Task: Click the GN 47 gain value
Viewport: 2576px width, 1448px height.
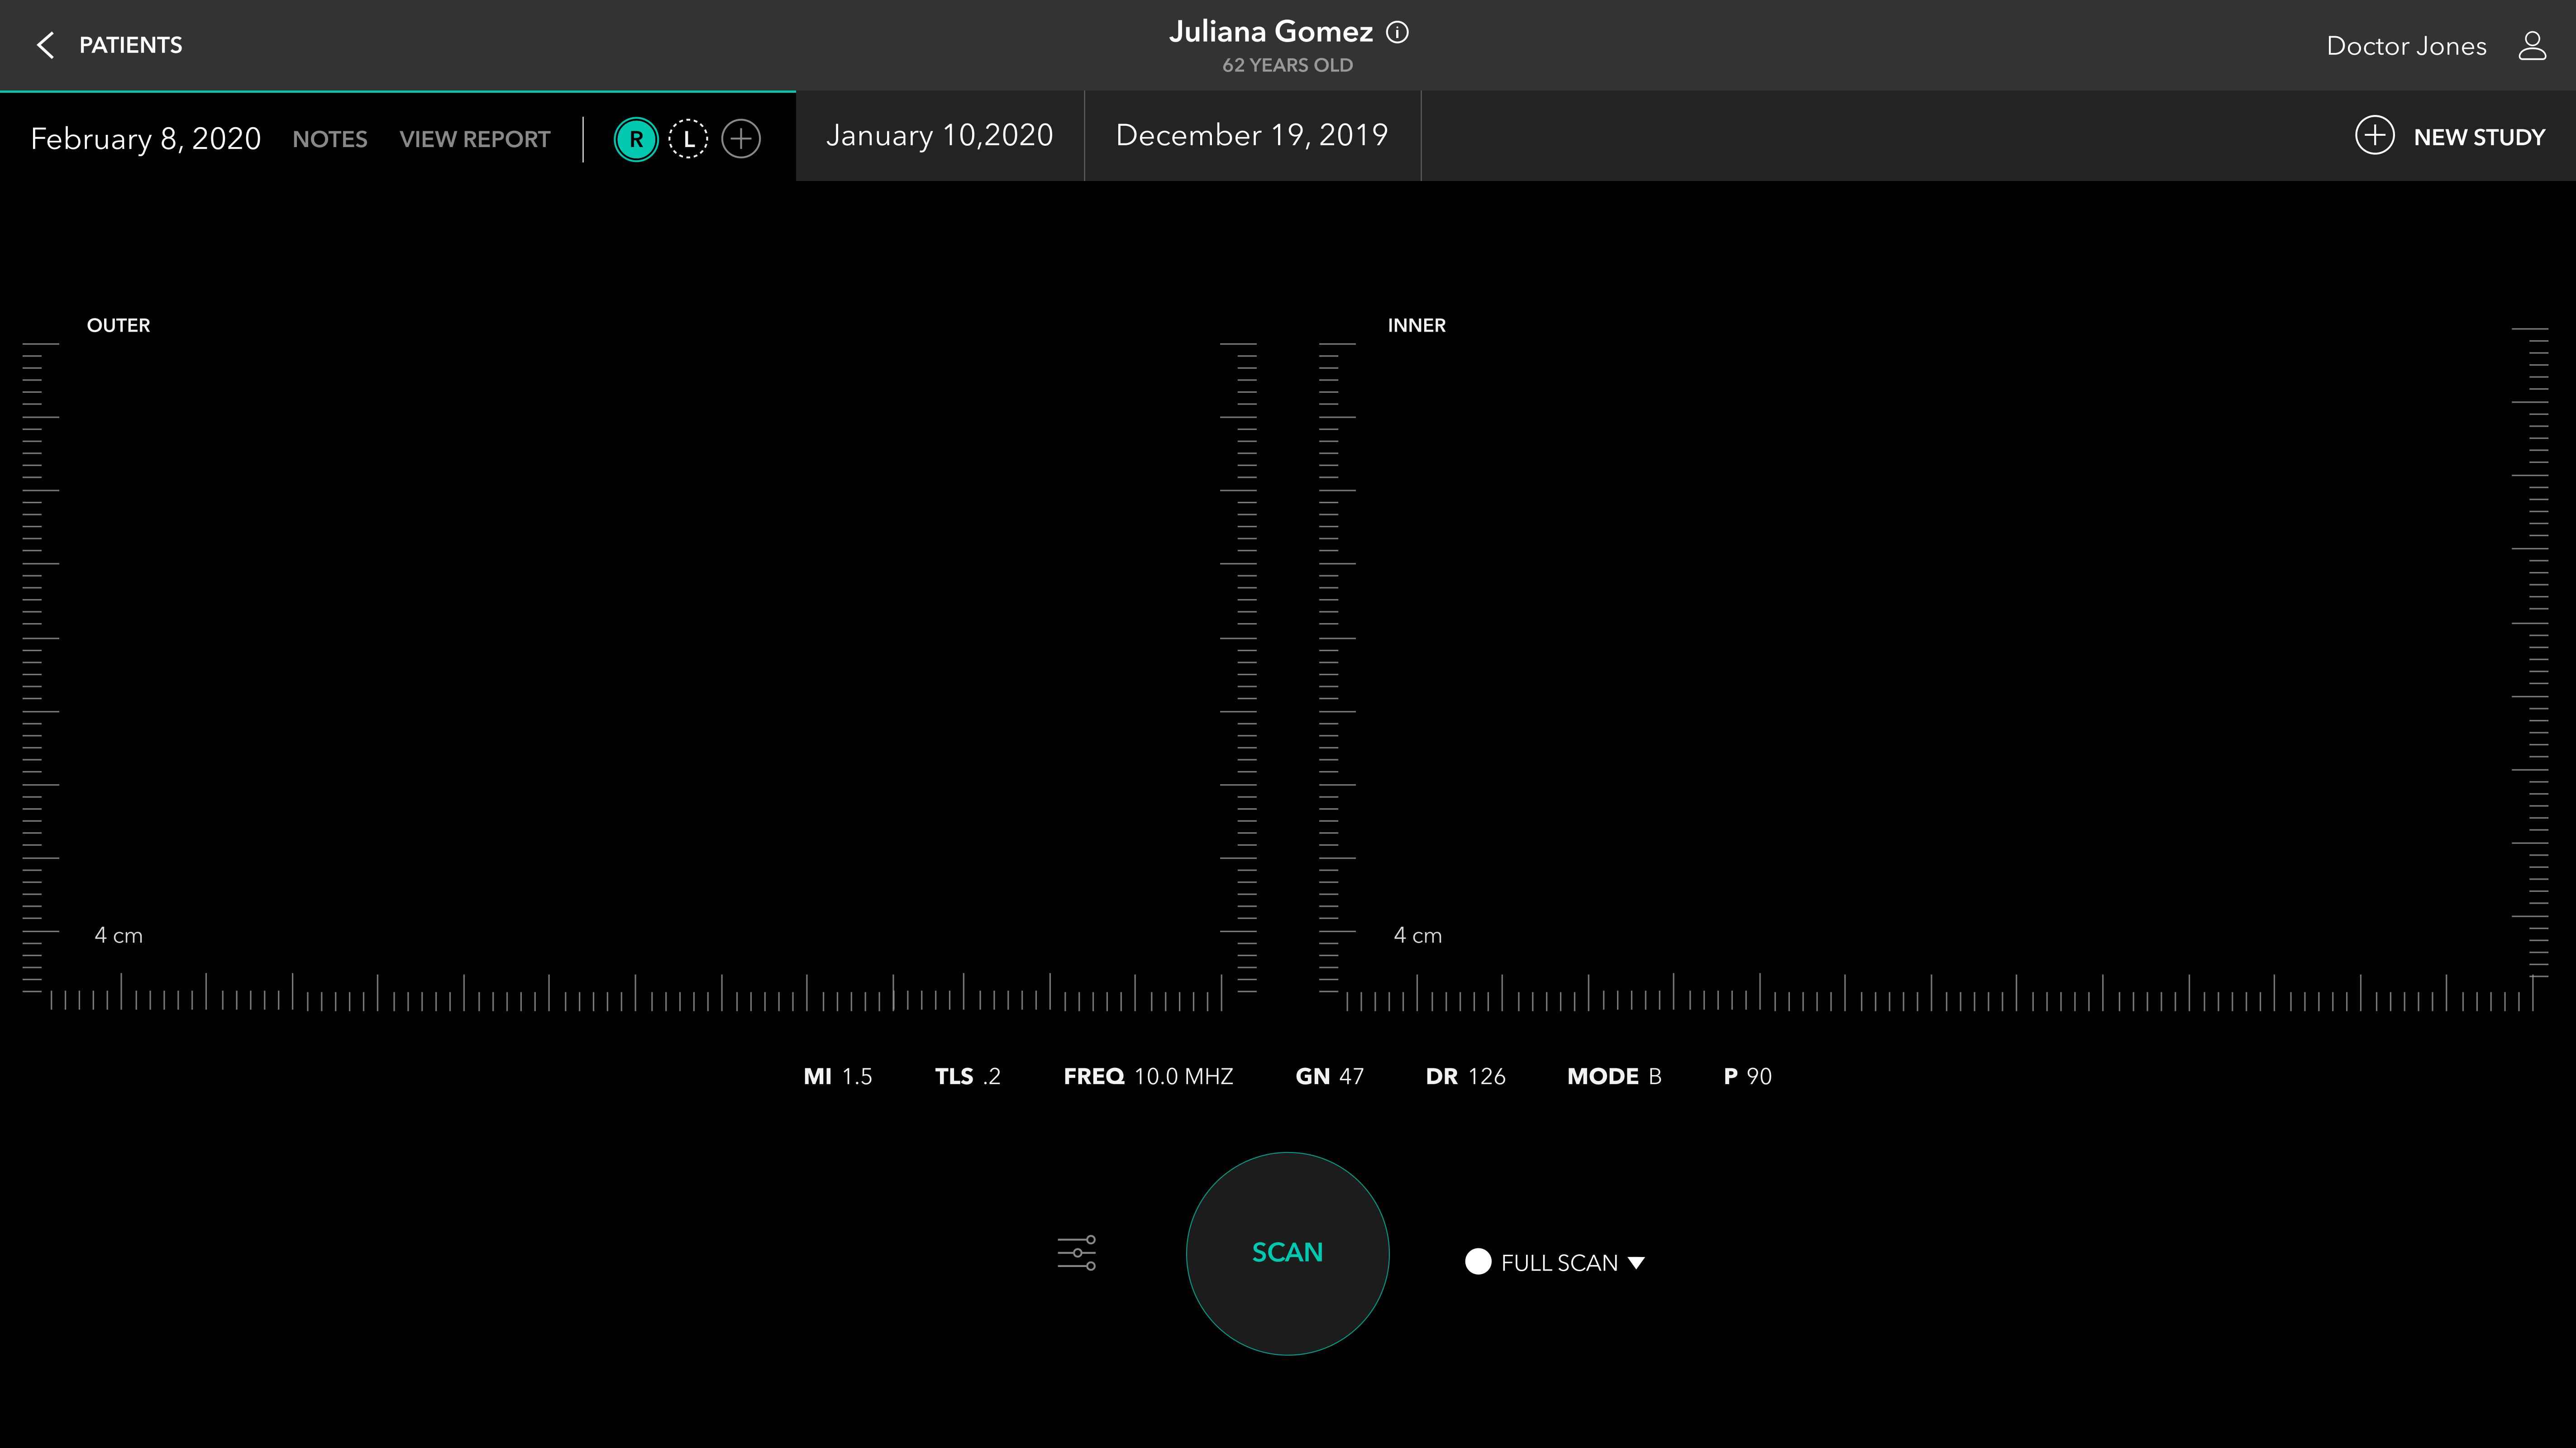Action: (x=1329, y=1076)
